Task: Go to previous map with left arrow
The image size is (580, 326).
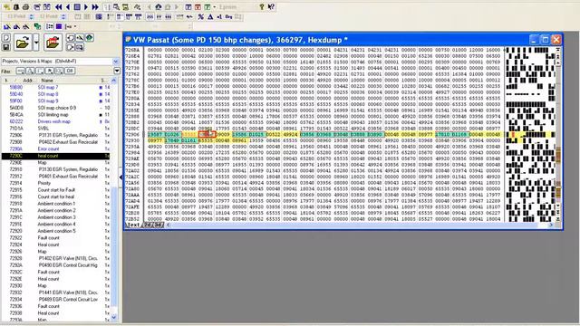Action: [68, 6]
